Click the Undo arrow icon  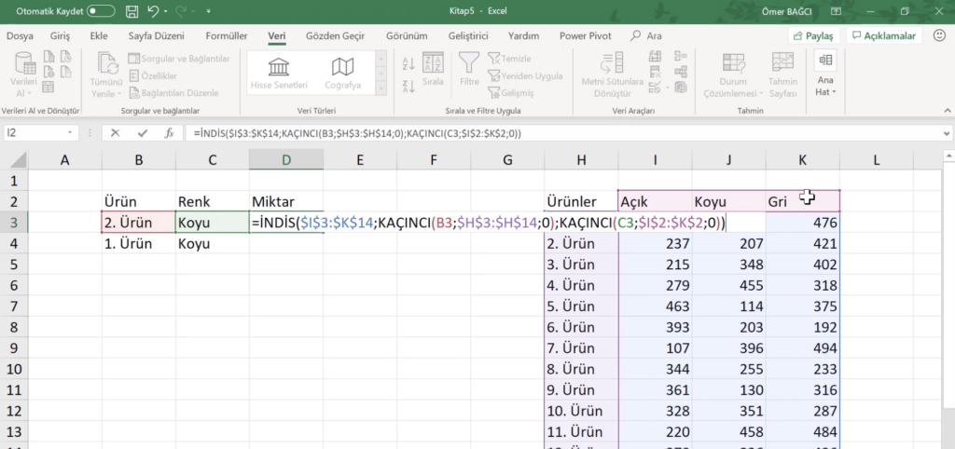click(x=153, y=12)
